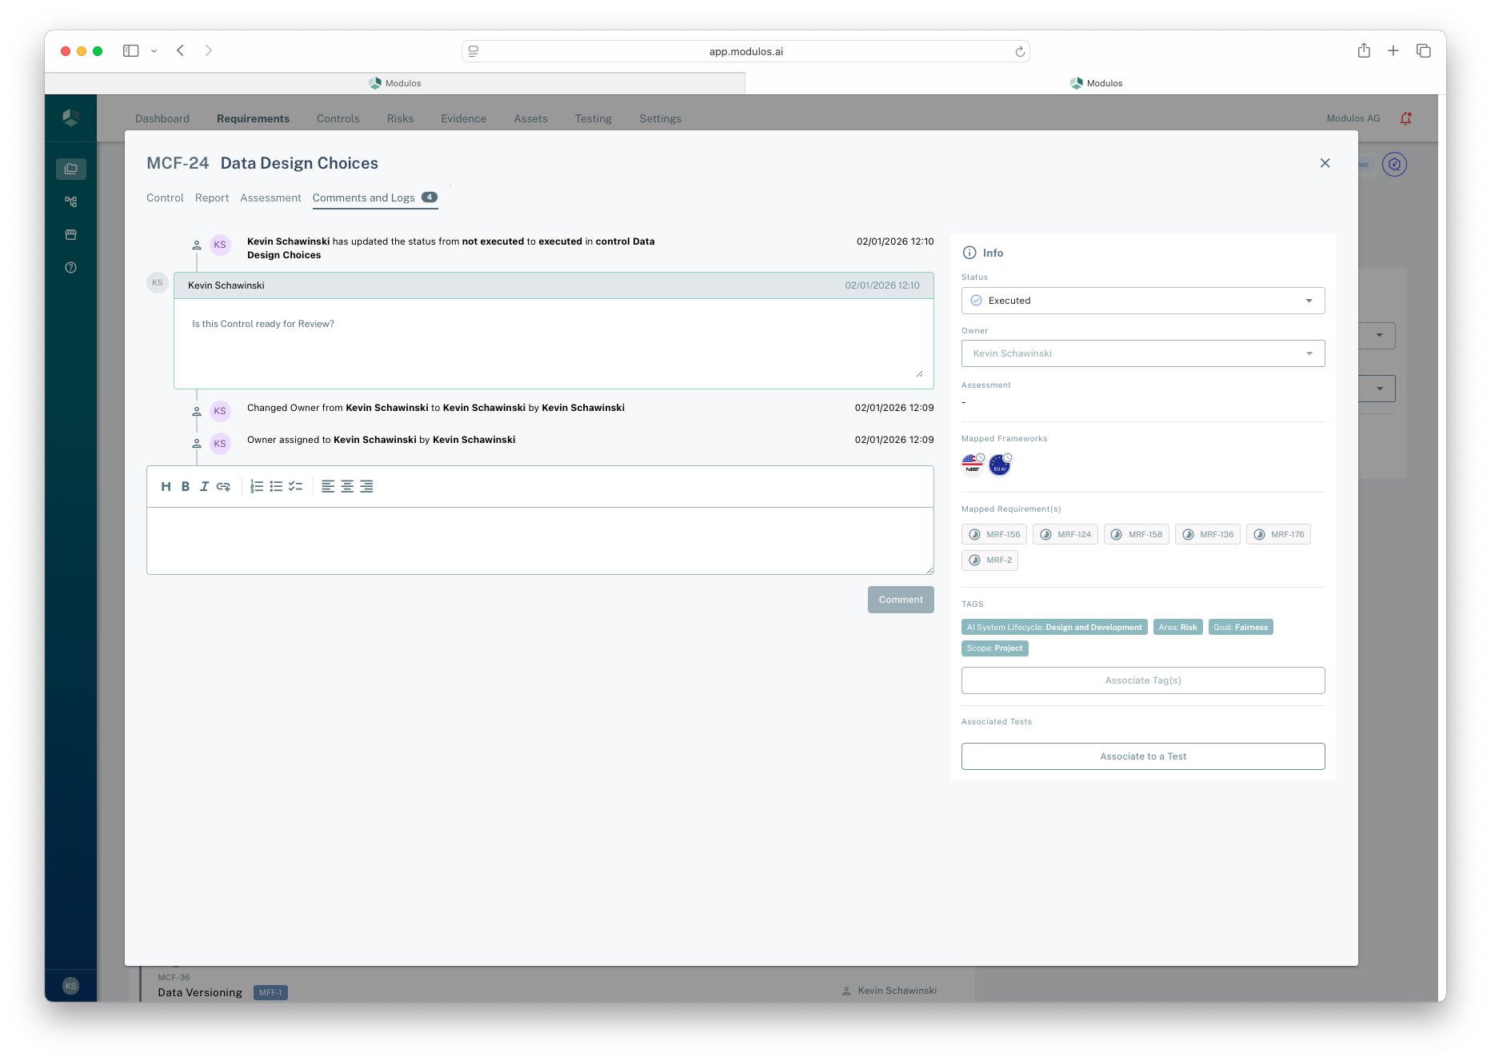Open the Owner dropdown for Kevin Schawinski
Viewport: 1491px width, 1061px height.
[1142, 353]
